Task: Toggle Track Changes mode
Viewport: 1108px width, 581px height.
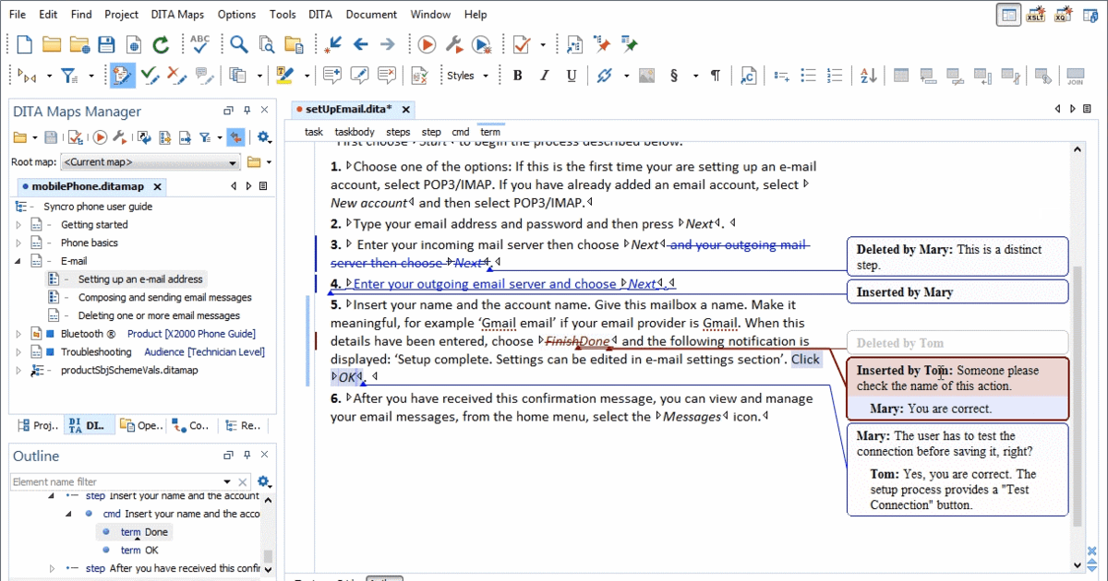Action: 123,75
